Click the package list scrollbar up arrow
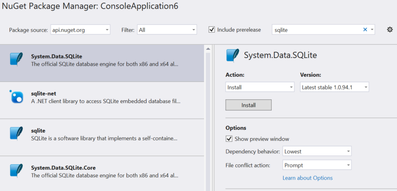The height and width of the screenshot is (191, 397). click(x=208, y=49)
